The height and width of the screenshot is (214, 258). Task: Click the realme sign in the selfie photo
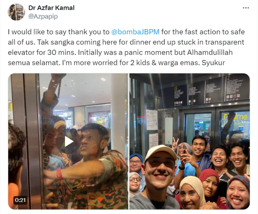coord(236,117)
